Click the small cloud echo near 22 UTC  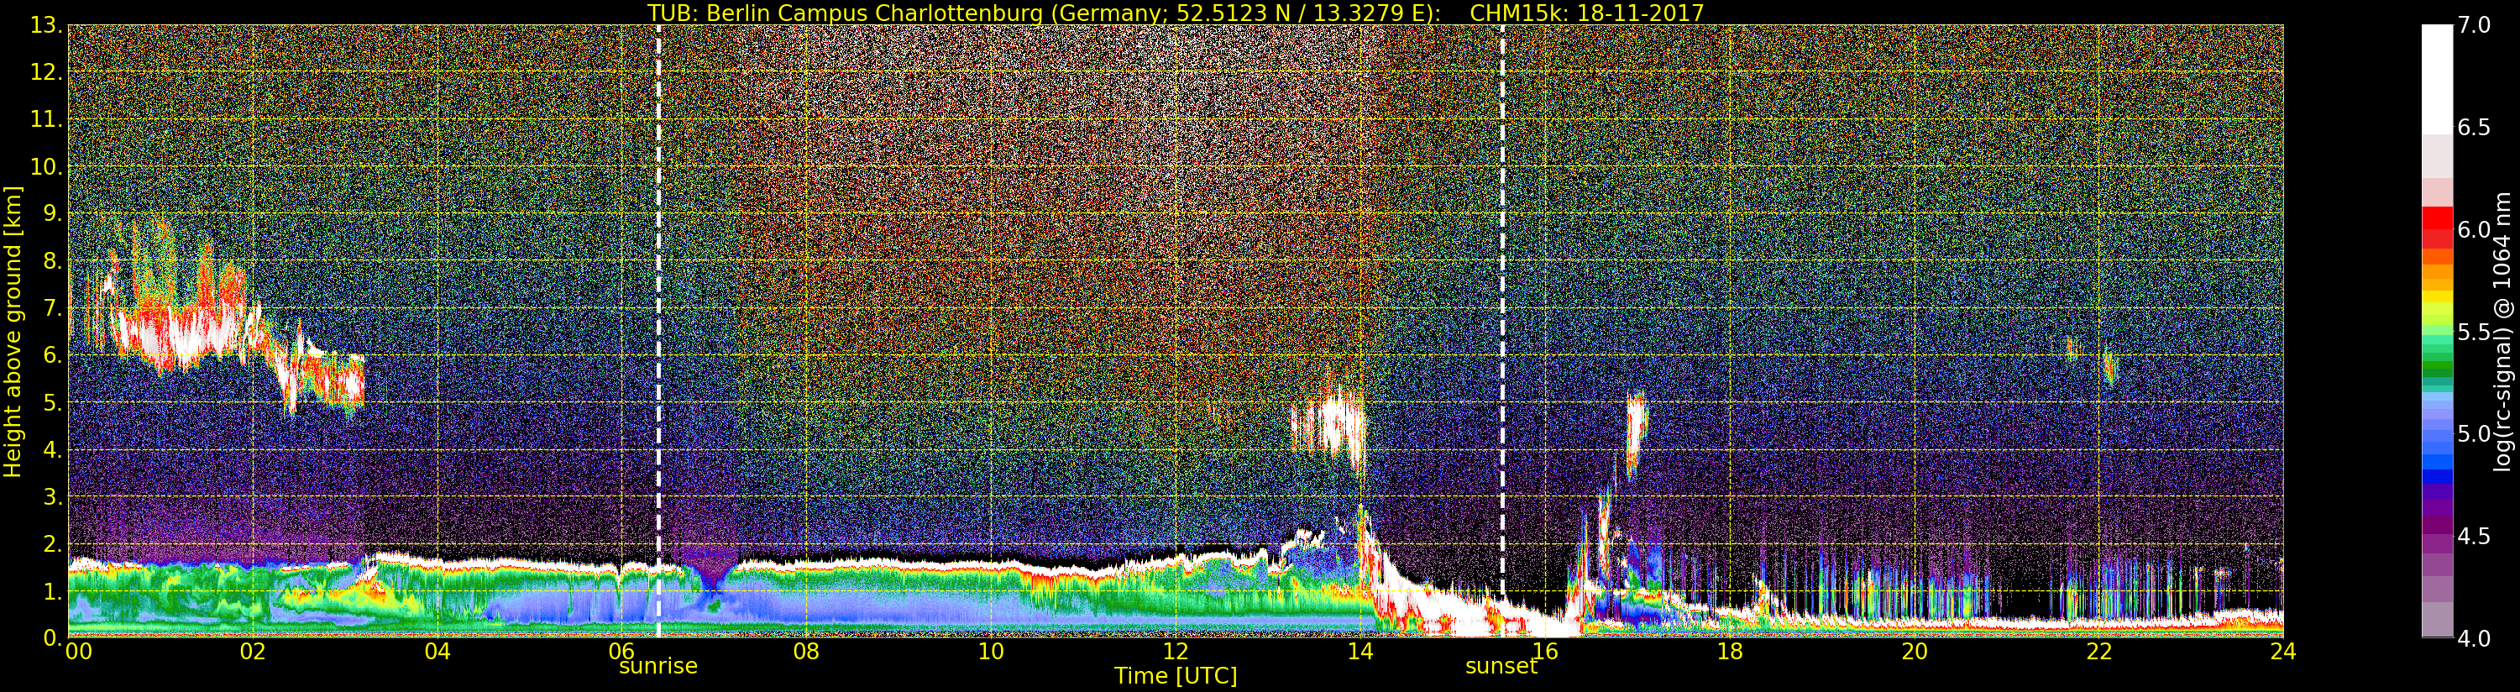(2109, 366)
